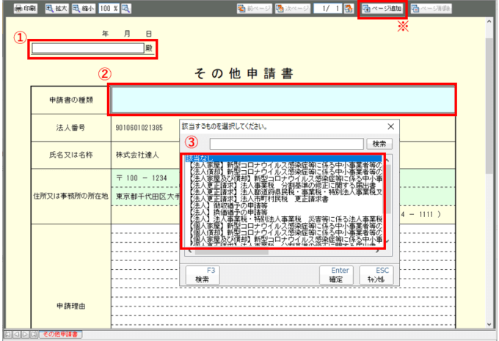Select 【法人更正請求】法人事業税 分割基準 row
This screenshot has height=341, width=499.
tap(283, 186)
